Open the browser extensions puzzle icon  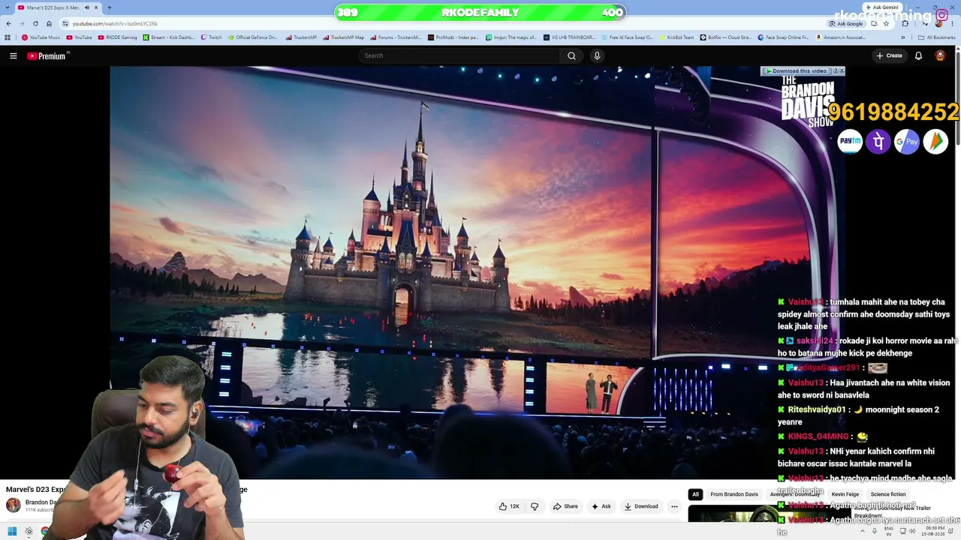coord(905,23)
